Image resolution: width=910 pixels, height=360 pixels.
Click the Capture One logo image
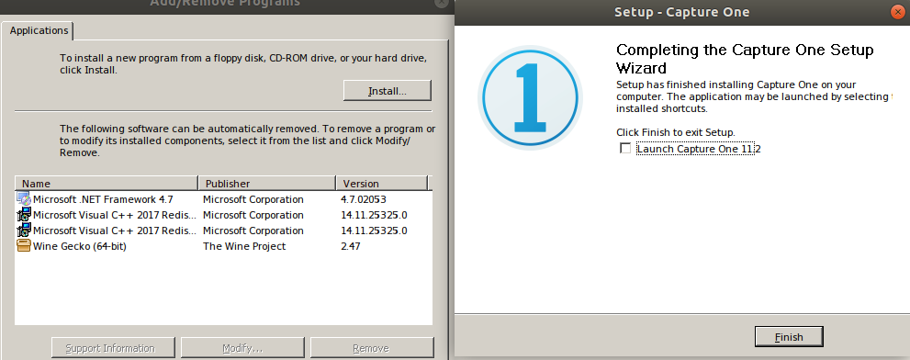pyautogui.click(x=531, y=97)
